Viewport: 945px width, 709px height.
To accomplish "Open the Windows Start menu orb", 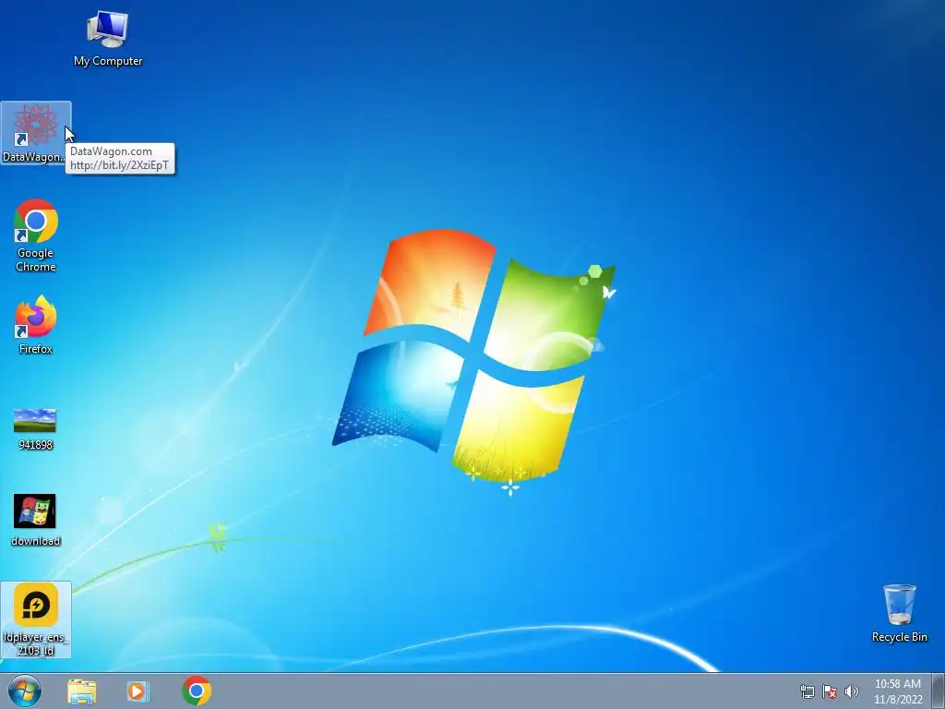I will click(25, 691).
